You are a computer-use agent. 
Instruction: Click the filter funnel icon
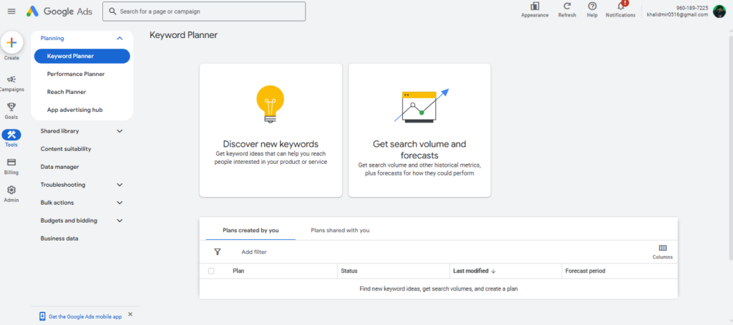[x=218, y=251]
